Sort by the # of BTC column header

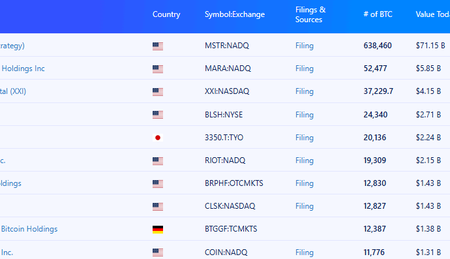pos(378,14)
